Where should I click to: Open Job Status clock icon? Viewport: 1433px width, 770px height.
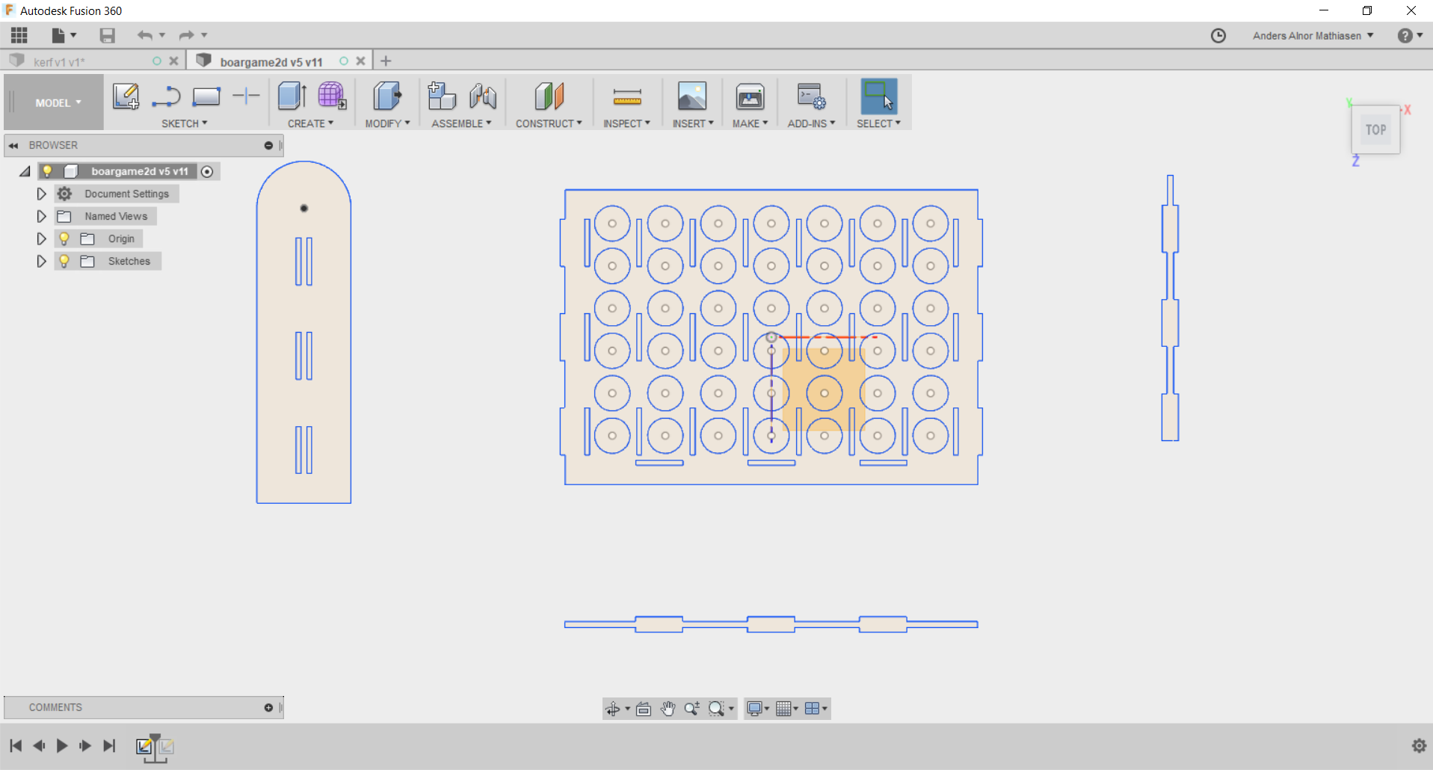point(1218,36)
